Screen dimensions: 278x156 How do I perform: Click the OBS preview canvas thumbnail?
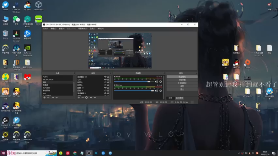120,51
